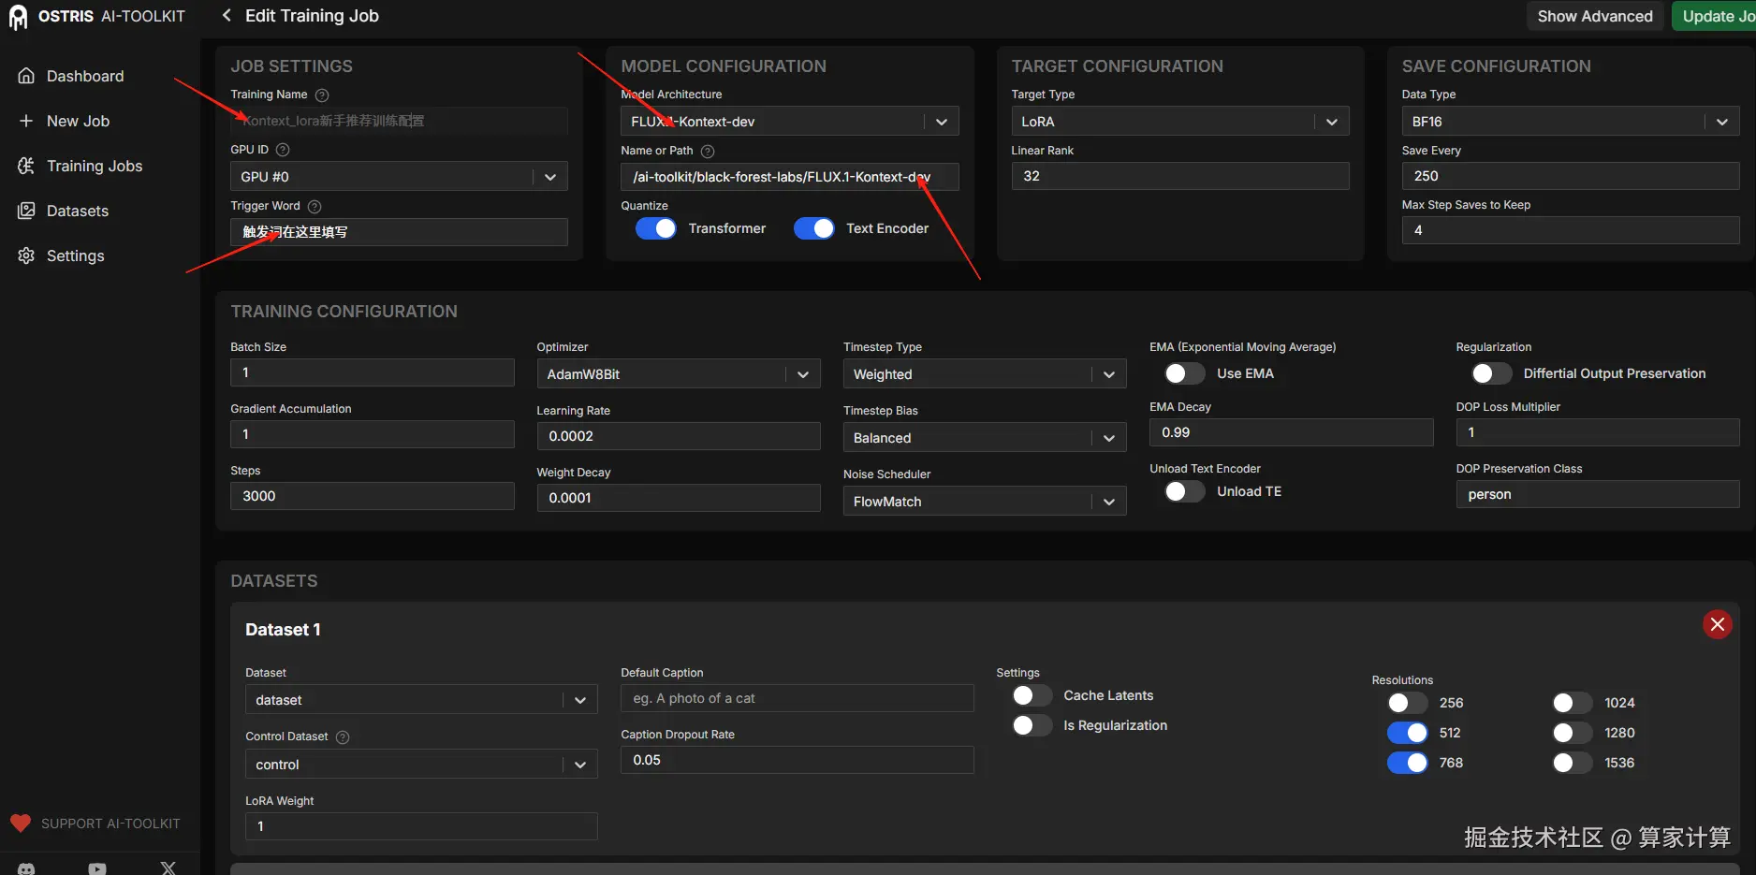Click the New Job plus icon
This screenshot has height=875, width=1756.
[x=26, y=121]
